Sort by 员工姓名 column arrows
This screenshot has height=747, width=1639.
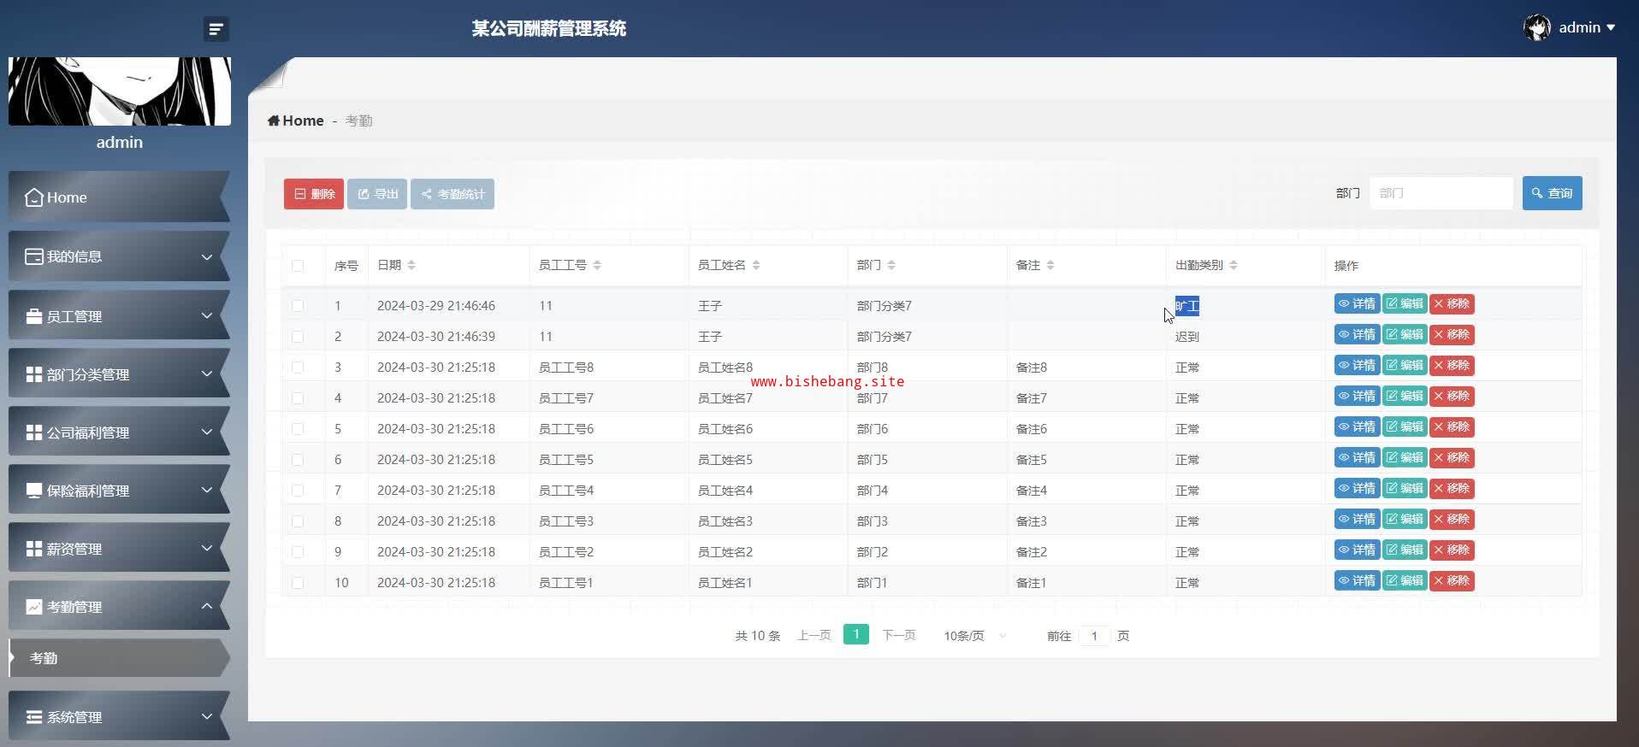click(756, 266)
